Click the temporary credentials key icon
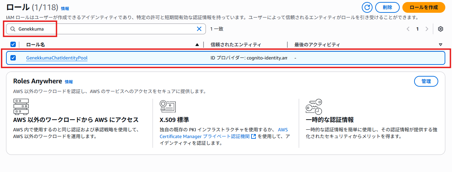The width and height of the screenshot is (452, 172). click(314, 106)
